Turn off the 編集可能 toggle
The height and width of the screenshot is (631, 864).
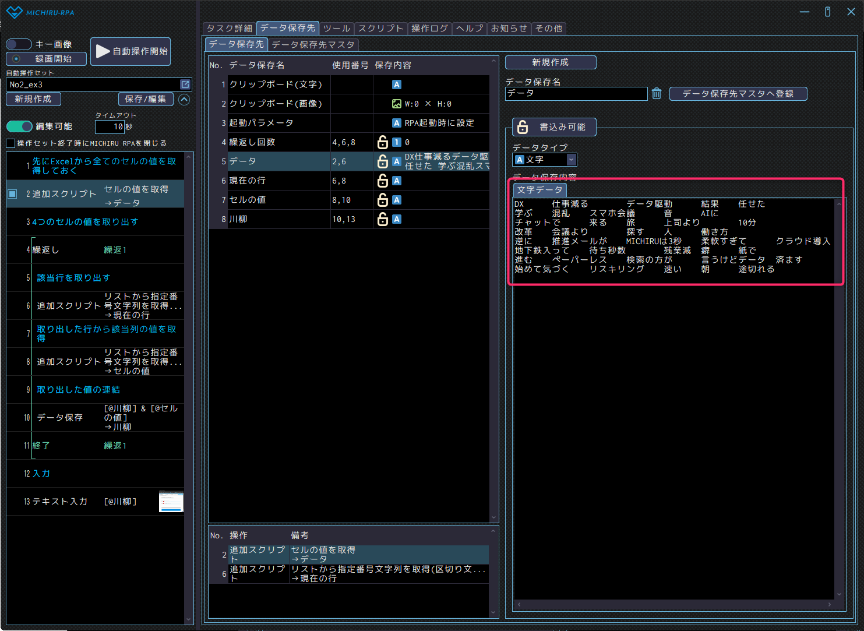pos(19,126)
